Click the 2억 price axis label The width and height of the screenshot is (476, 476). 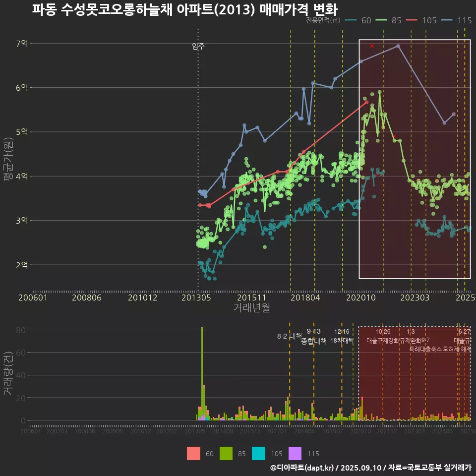22,265
